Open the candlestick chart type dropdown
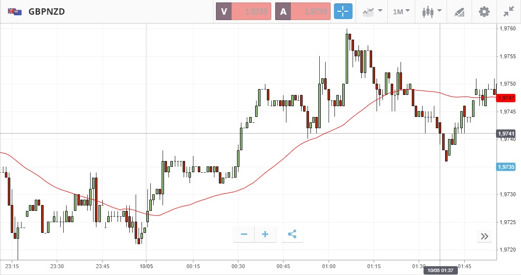Screen dimensions: 521x275 click(431, 11)
